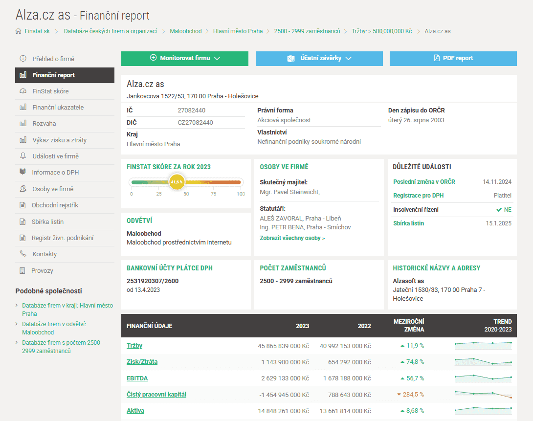The width and height of the screenshot is (533, 421).
Task: Click the building icon beside Provozy
Action: 22,270
